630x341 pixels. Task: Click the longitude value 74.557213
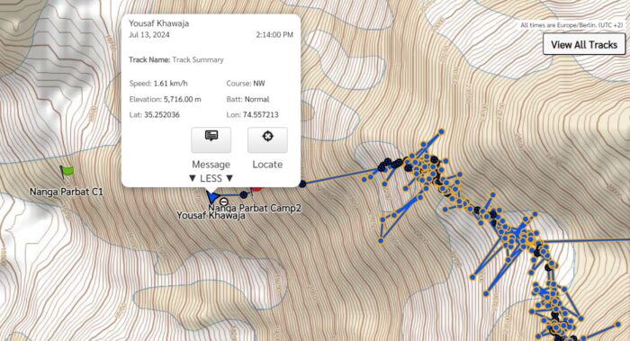pyautogui.click(x=260, y=115)
